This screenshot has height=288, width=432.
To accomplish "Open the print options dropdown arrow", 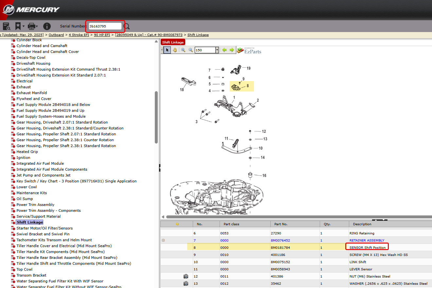I will 37,26.
